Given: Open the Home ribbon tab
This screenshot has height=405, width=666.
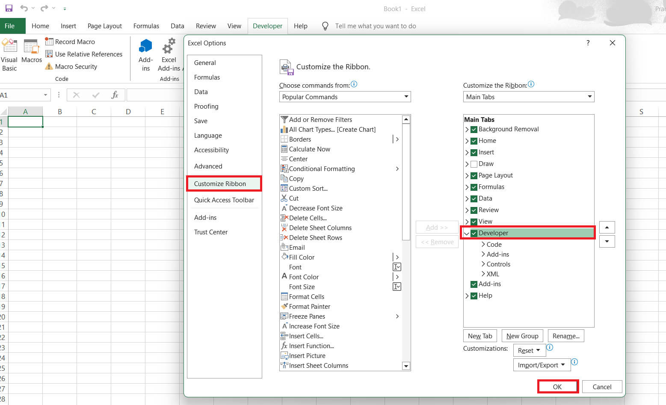Looking at the screenshot, I should tap(40, 26).
